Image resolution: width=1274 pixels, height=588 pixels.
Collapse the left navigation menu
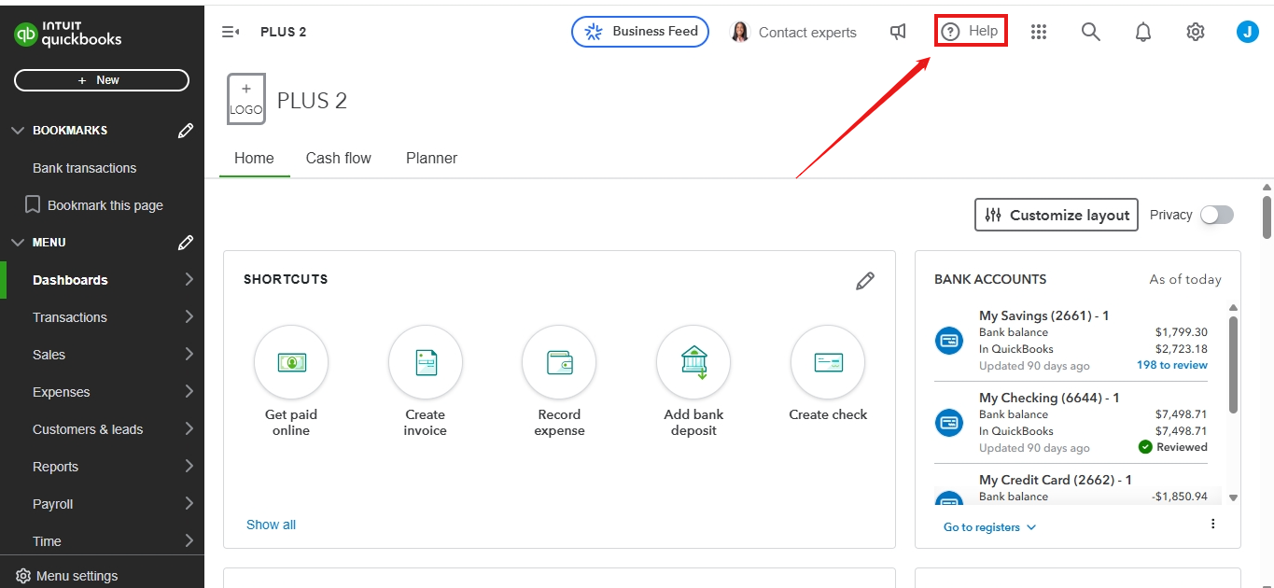click(x=231, y=32)
